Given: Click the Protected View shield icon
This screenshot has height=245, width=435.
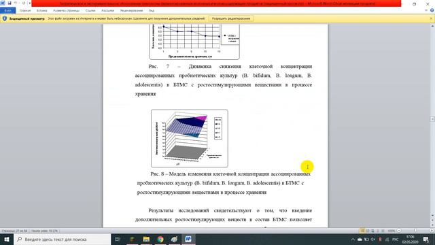Looking at the screenshot, I should [x=5, y=18].
